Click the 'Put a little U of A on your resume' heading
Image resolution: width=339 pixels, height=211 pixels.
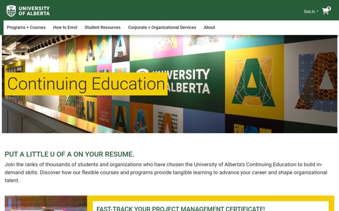point(69,154)
